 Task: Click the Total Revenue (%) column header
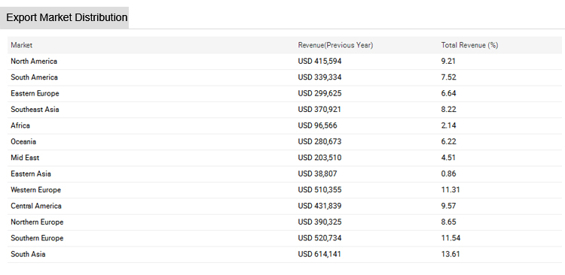469,45
